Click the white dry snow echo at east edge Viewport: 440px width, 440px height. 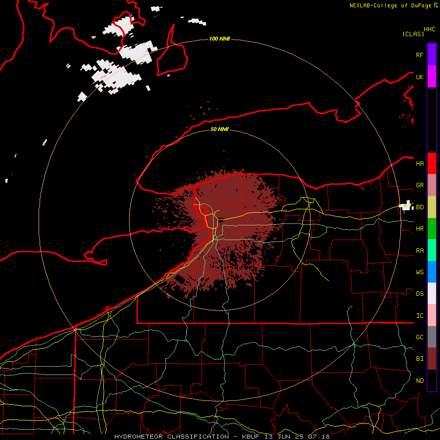(x=406, y=206)
